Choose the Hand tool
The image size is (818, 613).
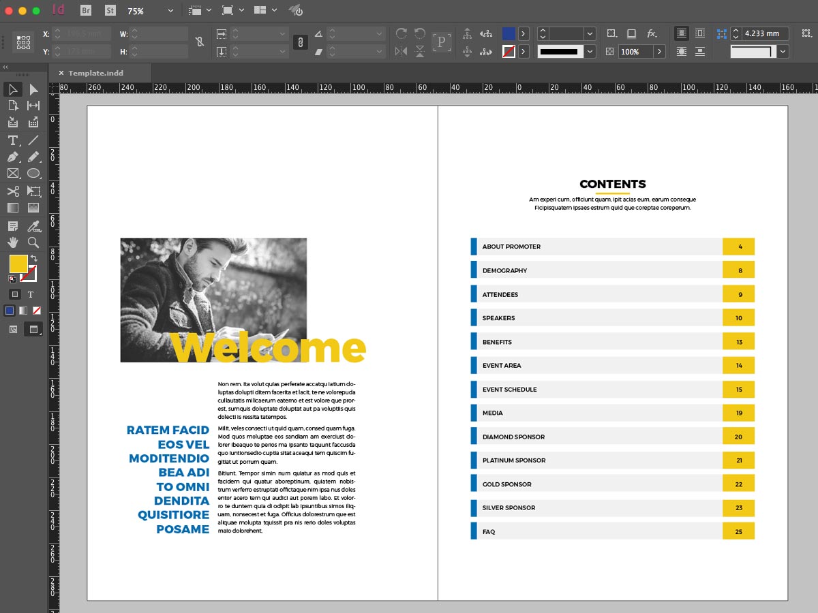(13, 242)
